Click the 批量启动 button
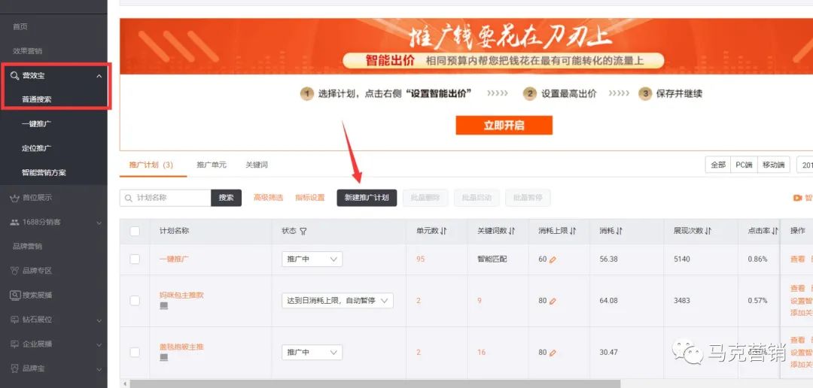 click(x=477, y=198)
